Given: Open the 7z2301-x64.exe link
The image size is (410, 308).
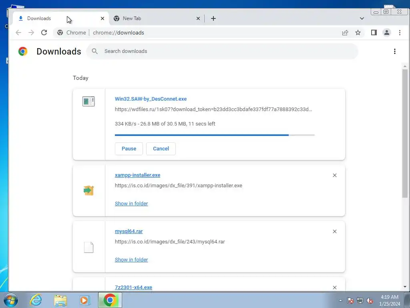Looking at the screenshot, I should [x=133, y=287].
